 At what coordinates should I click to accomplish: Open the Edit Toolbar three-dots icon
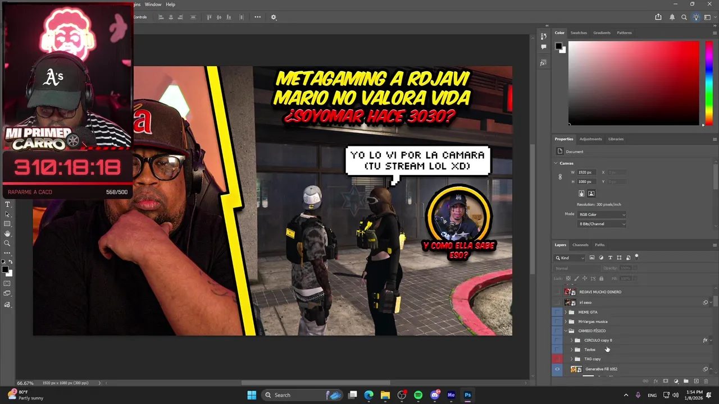(7, 253)
